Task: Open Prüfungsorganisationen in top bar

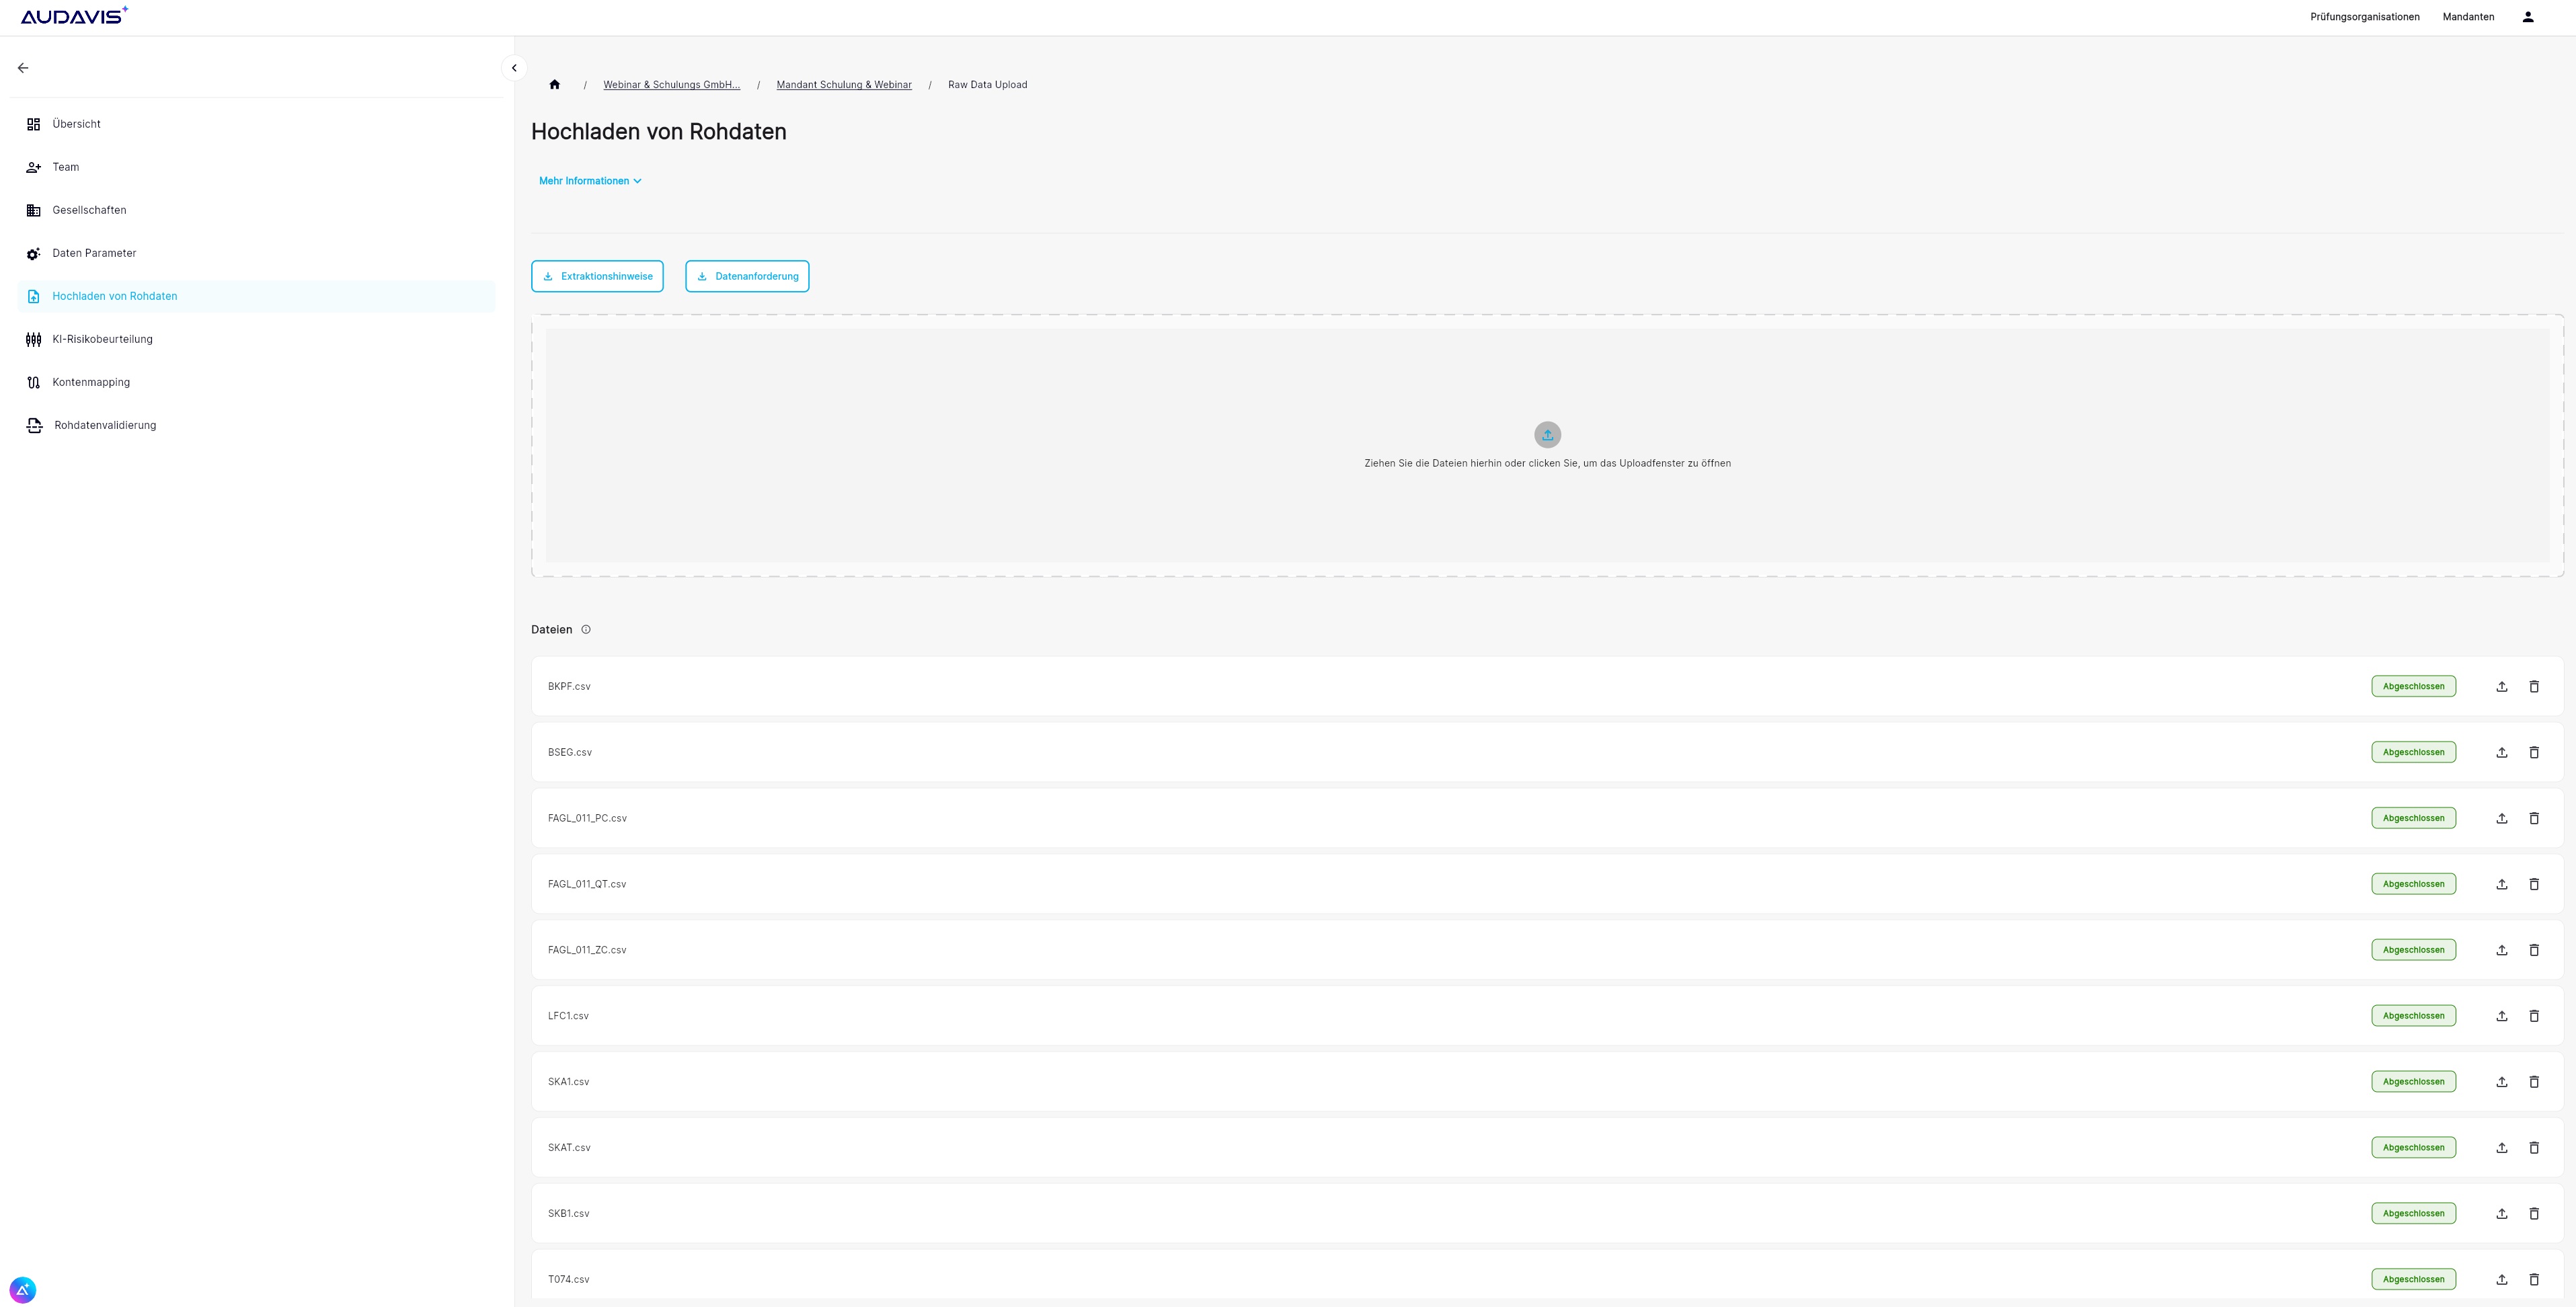Action: tap(2364, 17)
